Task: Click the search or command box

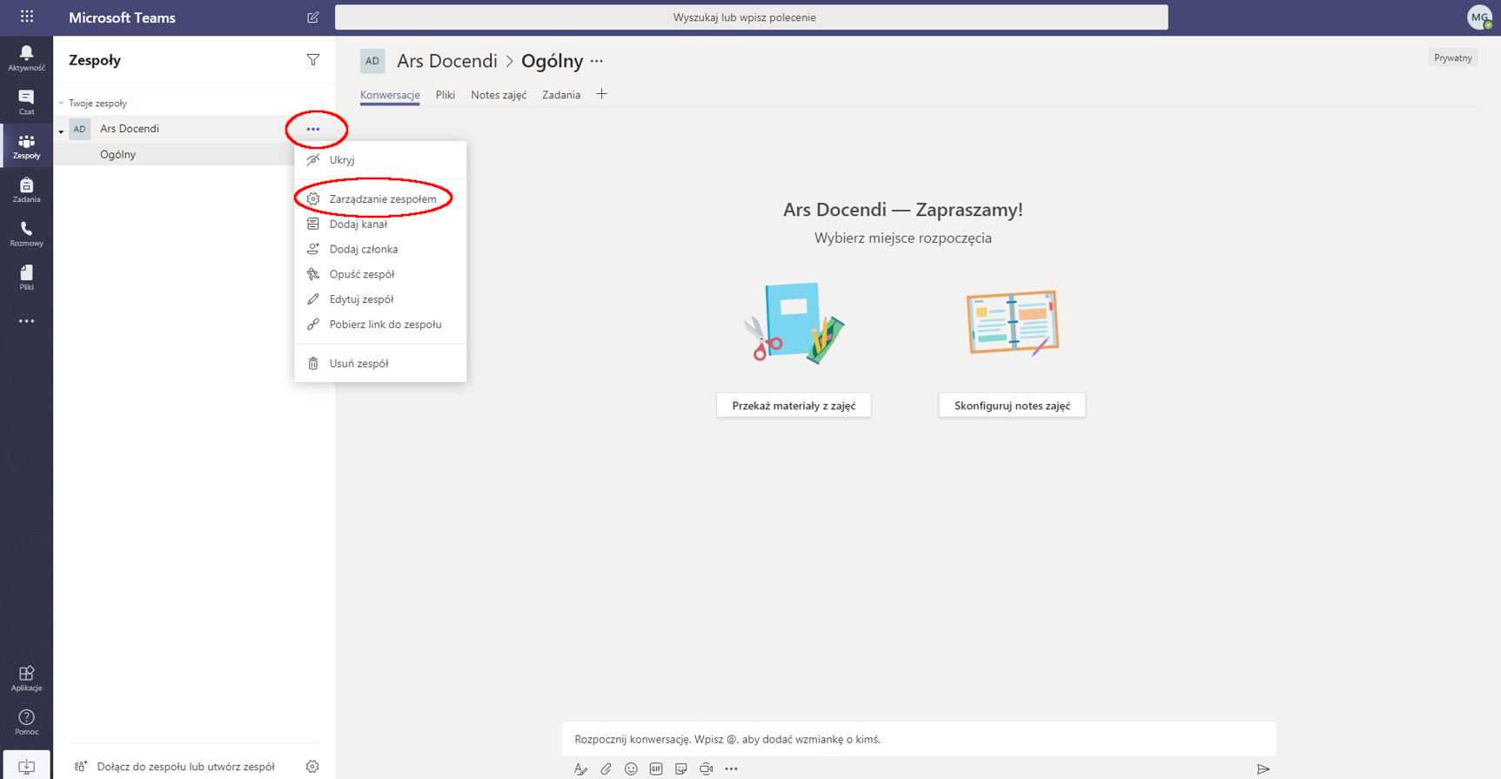Action: click(752, 17)
